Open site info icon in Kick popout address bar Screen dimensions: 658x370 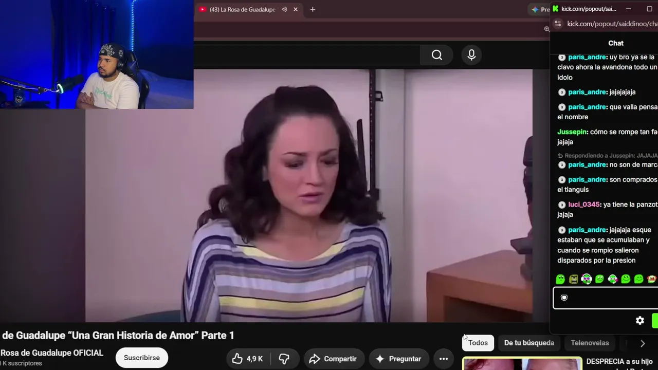(x=558, y=24)
